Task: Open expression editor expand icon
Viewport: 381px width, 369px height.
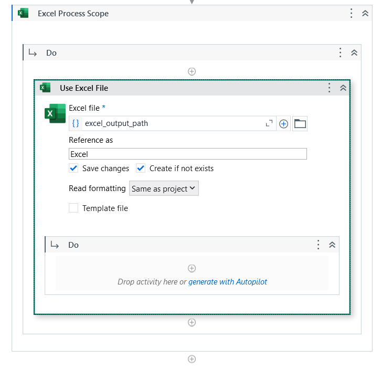Action: coord(269,123)
